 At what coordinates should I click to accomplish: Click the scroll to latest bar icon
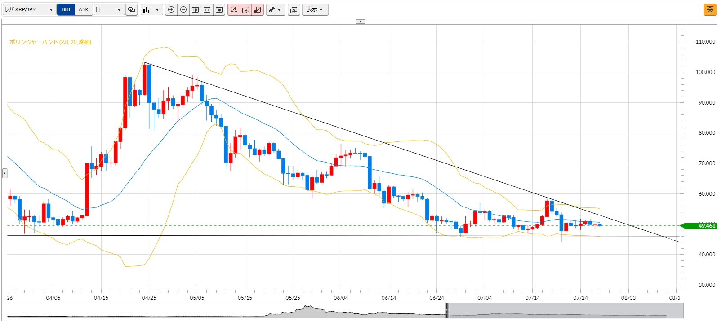(x=219, y=9)
